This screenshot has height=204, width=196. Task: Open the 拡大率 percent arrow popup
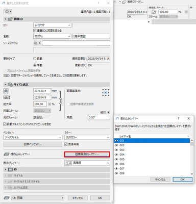50,104
